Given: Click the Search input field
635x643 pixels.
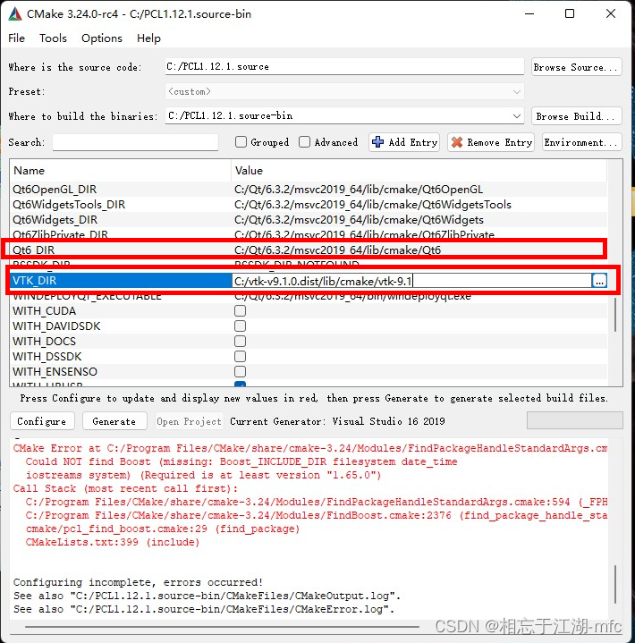Looking at the screenshot, I should point(135,142).
